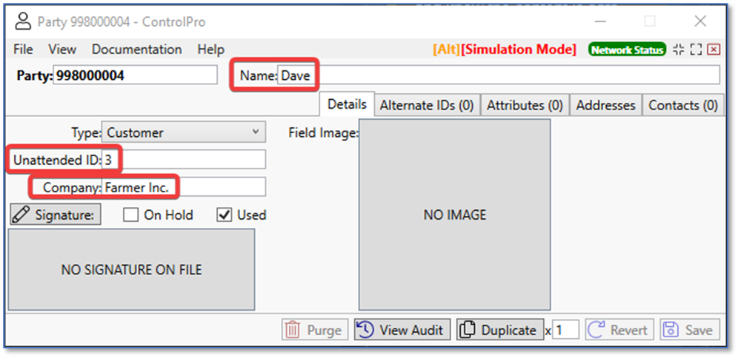Screen dimensions: 738x358
Task: Open the Documentation menu
Action: [x=136, y=50]
